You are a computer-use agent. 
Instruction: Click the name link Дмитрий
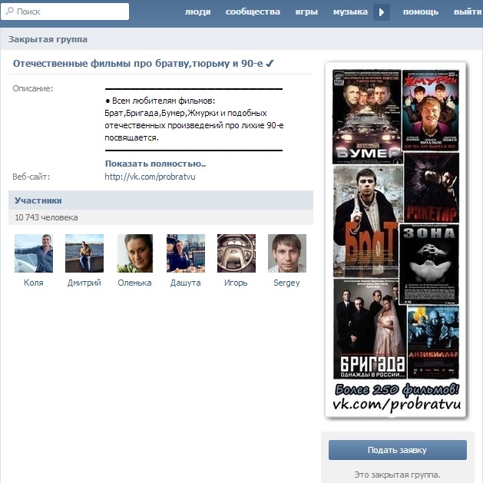tap(84, 283)
